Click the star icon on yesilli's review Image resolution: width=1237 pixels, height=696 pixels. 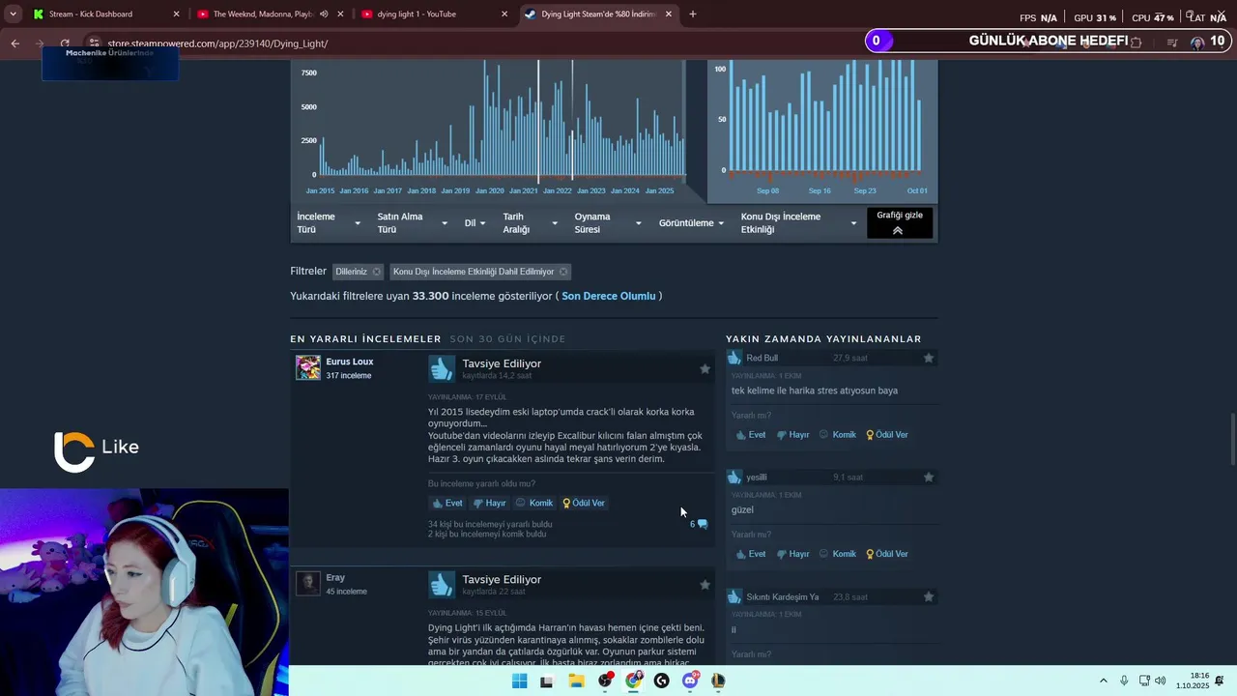click(x=929, y=477)
